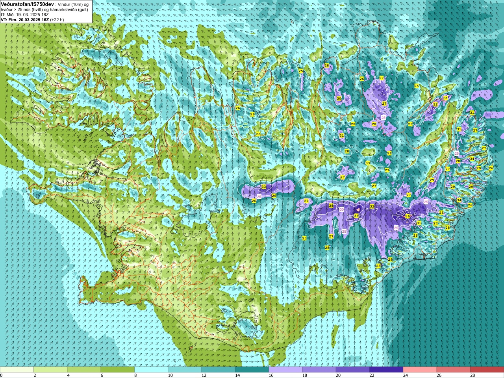Click the "18" label on the color scale
This screenshot has height=378, width=504.
pyautogui.click(x=304, y=375)
